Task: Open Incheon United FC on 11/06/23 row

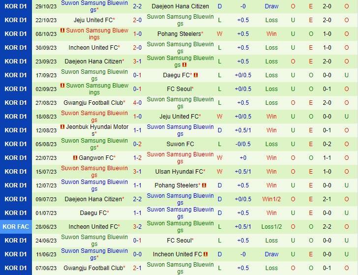Action: (178, 254)
